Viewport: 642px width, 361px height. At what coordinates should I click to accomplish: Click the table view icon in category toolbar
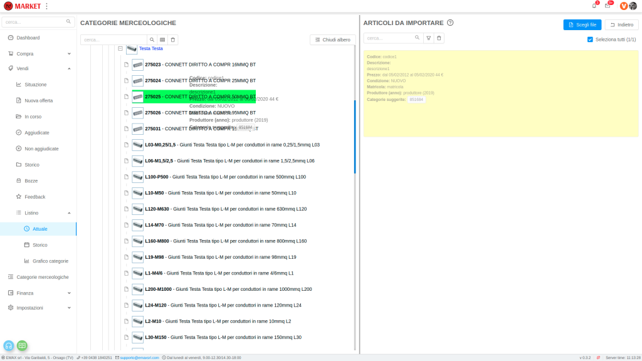point(162,39)
